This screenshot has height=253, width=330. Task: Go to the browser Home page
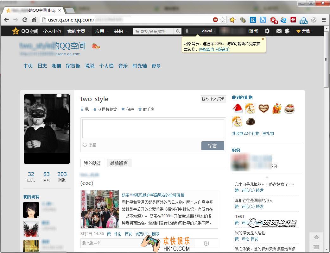pyautogui.click(x=34, y=20)
